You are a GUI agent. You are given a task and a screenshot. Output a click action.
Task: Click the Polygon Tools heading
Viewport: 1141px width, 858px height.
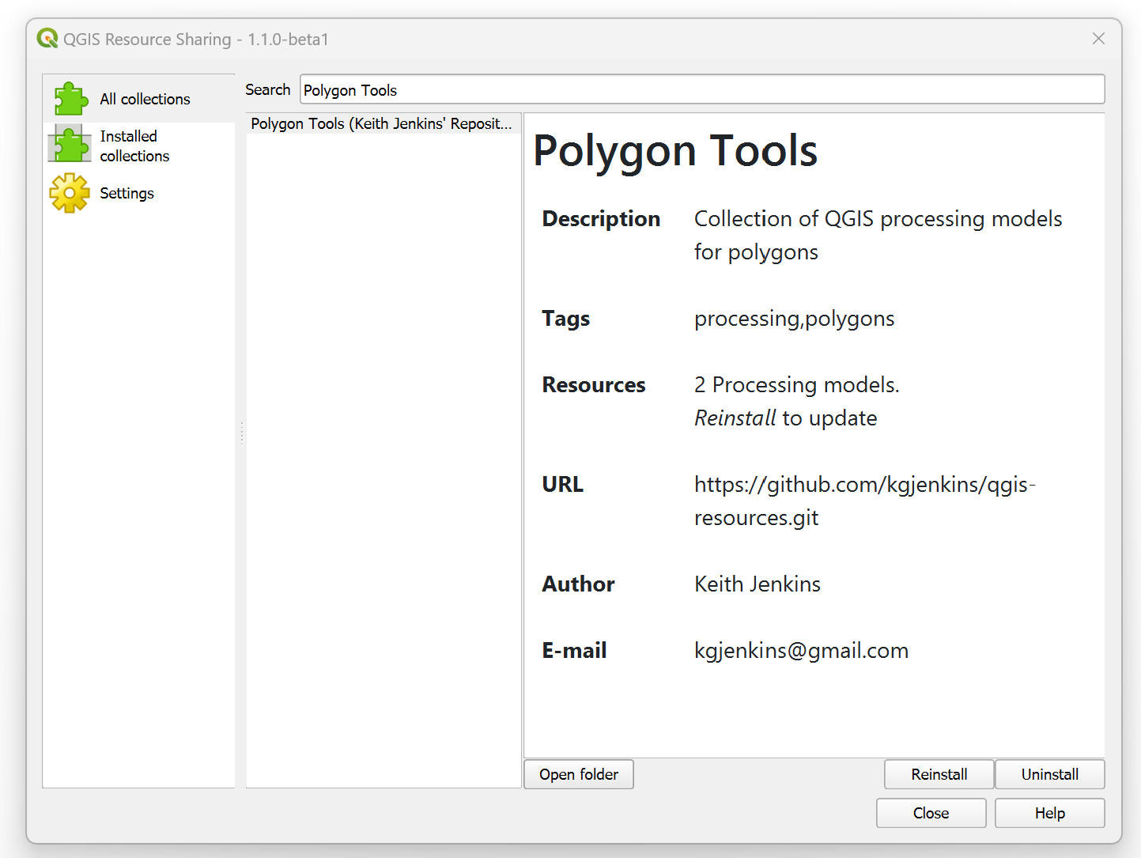(675, 150)
